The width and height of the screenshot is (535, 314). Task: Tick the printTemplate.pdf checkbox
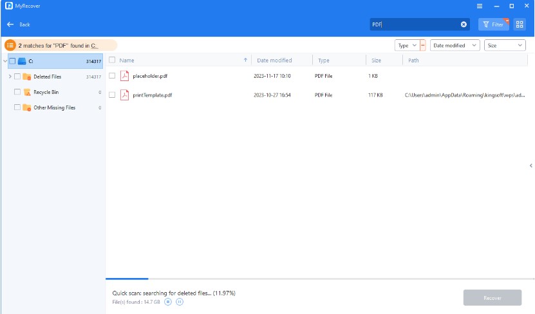(x=112, y=95)
